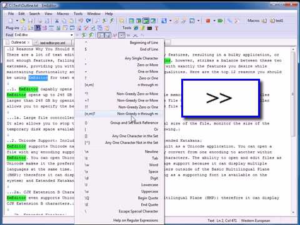This screenshot has width=300, height=225.
Task: Toggle the second pressed Find toolbar option
Action: tap(107, 35)
